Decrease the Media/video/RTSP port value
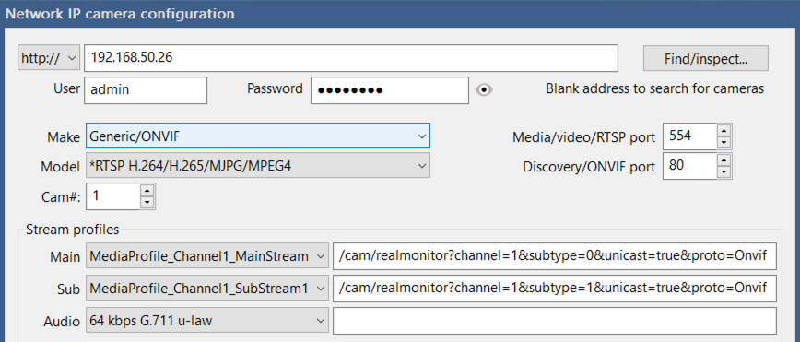 pos(724,142)
